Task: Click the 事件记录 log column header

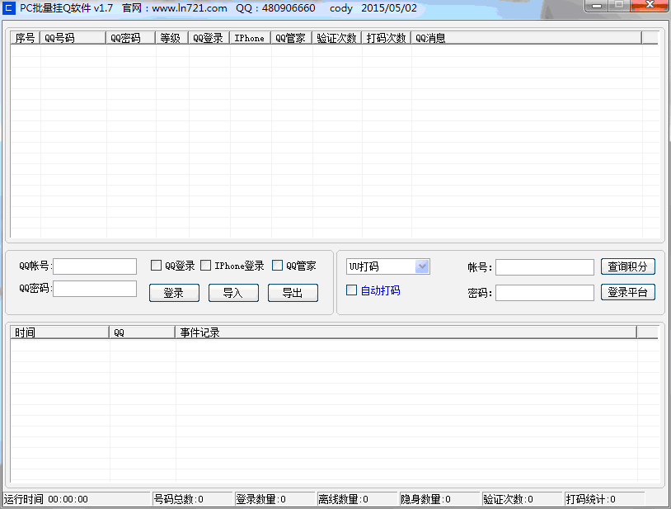Action: coord(198,332)
